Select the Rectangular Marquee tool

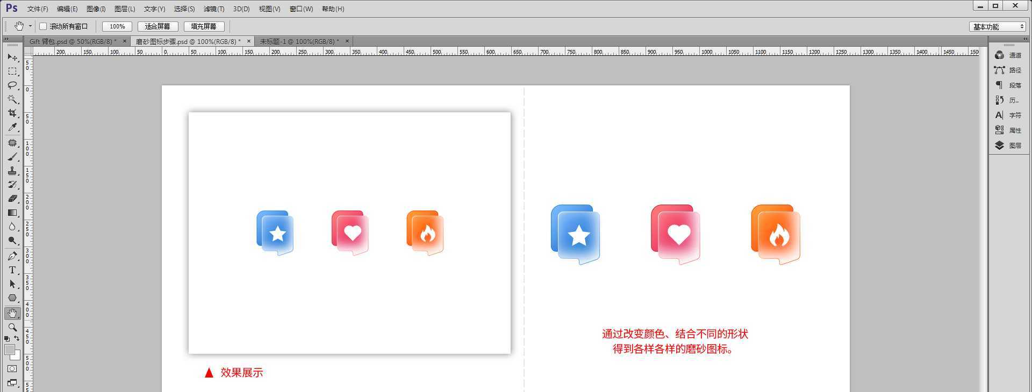click(x=12, y=71)
